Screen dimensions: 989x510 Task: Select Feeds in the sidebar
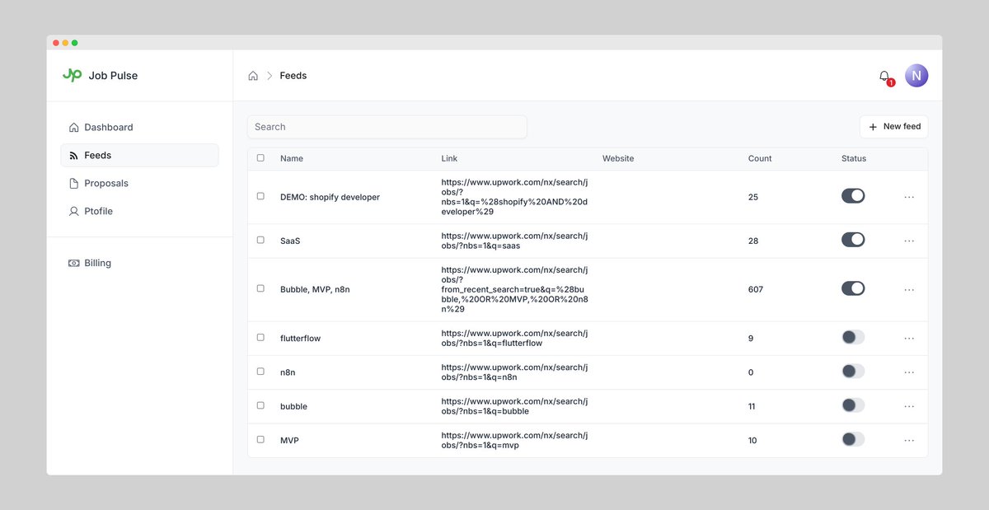(139, 156)
